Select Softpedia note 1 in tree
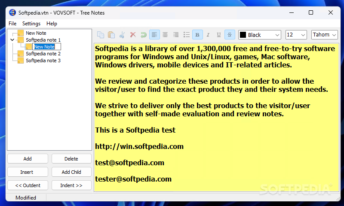 [43, 40]
